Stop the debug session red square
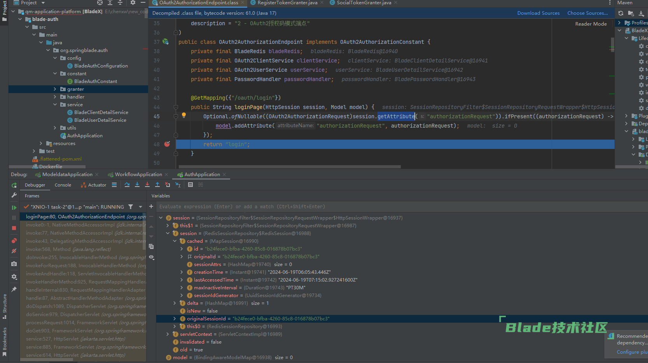The width and height of the screenshot is (648, 363). [x=14, y=228]
